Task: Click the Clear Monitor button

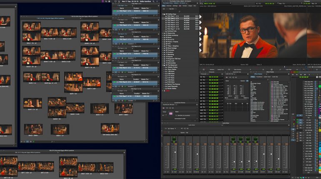Action: point(238,70)
